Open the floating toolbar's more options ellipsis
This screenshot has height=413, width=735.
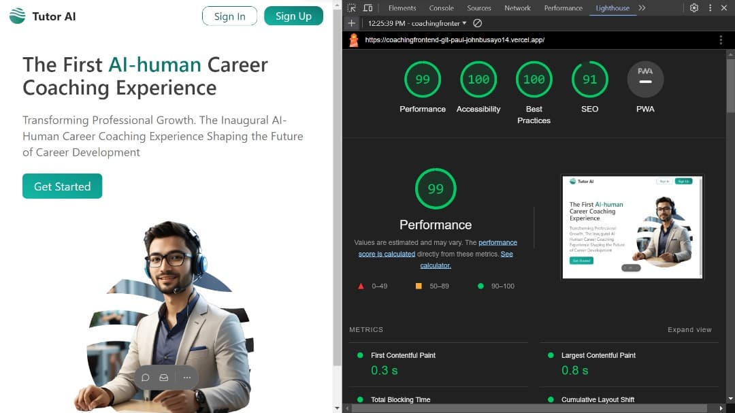tap(187, 378)
